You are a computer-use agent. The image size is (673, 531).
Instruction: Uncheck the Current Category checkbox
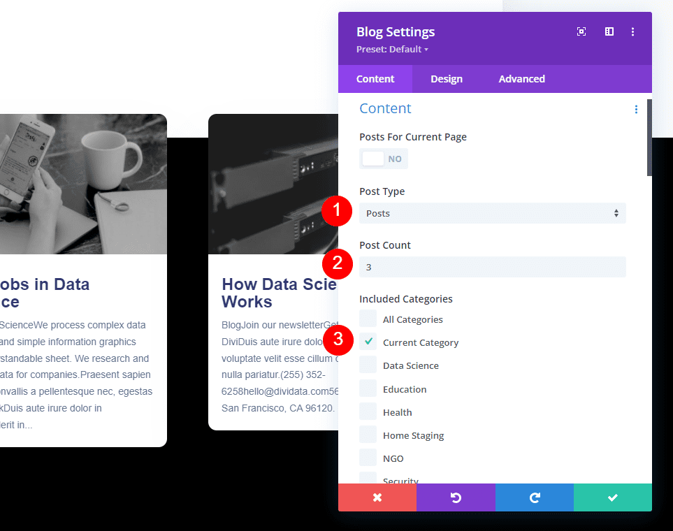[x=368, y=342]
